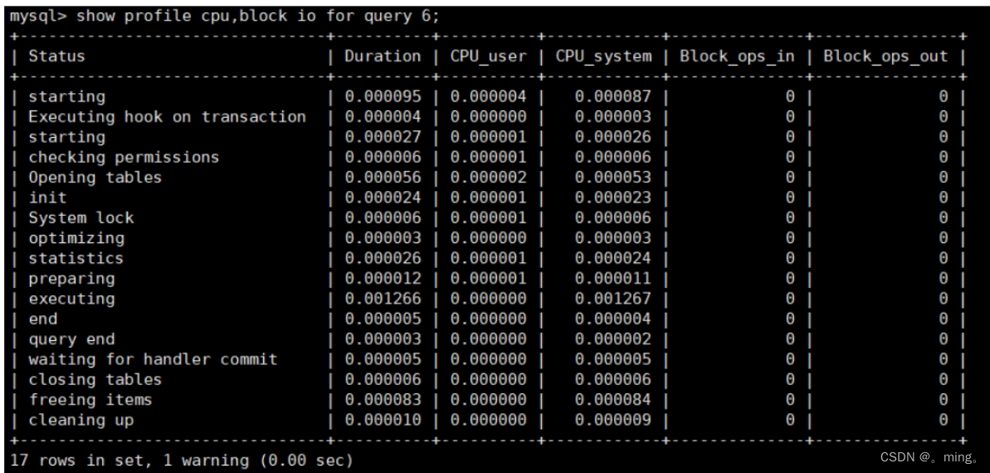Click CPU_user value 0.000002

488,178
